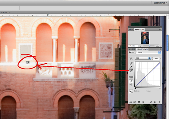Close the document tab with X
The image size is (169, 119).
pos(10,12)
